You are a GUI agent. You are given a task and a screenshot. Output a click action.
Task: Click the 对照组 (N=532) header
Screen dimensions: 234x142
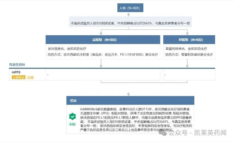pos(189,40)
